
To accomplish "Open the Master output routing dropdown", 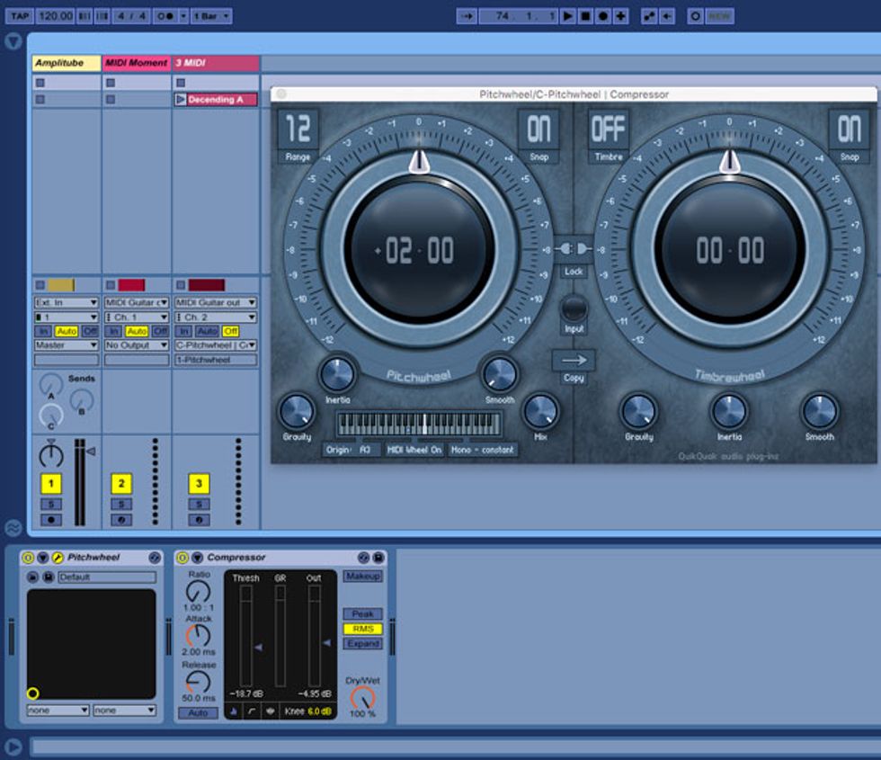I will click(x=67, y=345).
